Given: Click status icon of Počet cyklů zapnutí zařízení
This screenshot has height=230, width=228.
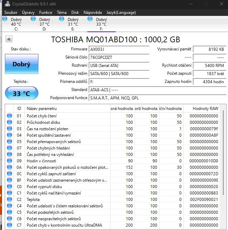Looking at the screenshot, I should [9, 174].
